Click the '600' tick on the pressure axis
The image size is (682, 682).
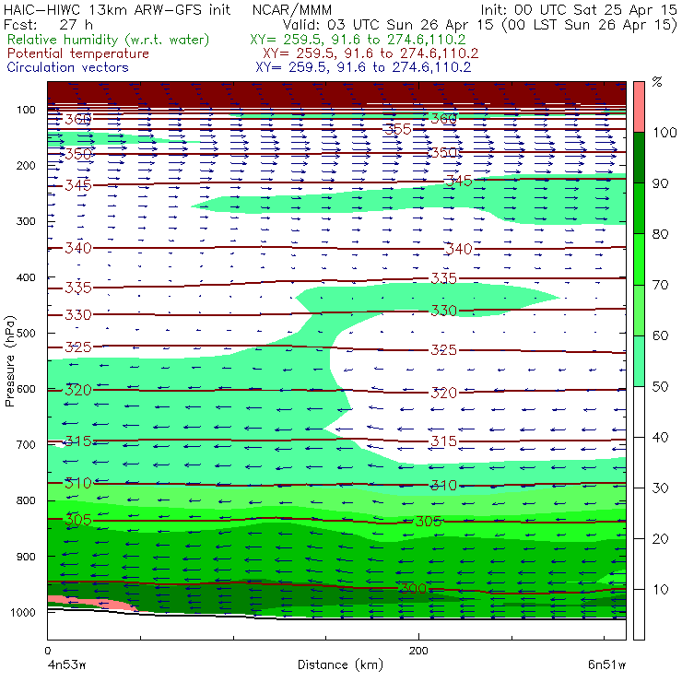pos(26,388)
